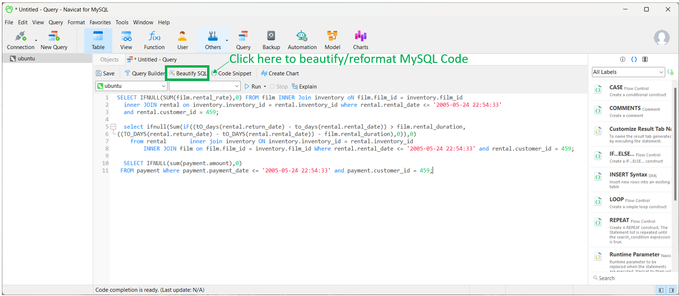Toggle the grid view icon in right panel
Image resolution: width=679 pixels, height=296 pixels.
coord(645,59)
